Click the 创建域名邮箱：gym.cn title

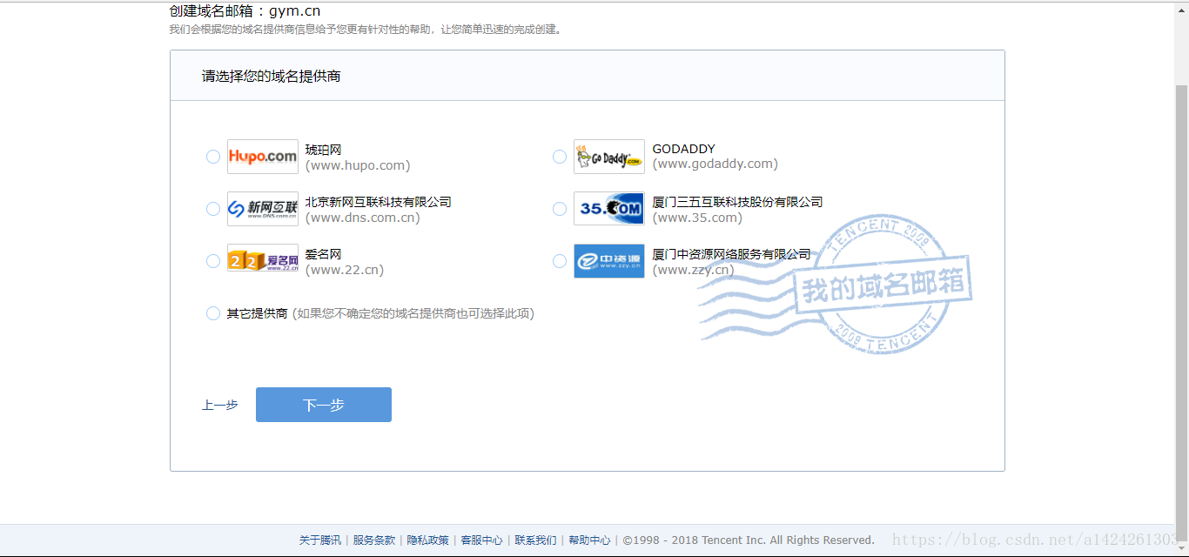click(x=245, y=11)
